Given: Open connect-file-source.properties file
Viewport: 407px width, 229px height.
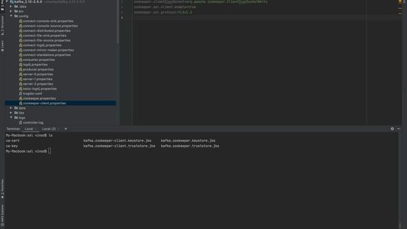Looking at the screenshot, I should click(46, 41).
